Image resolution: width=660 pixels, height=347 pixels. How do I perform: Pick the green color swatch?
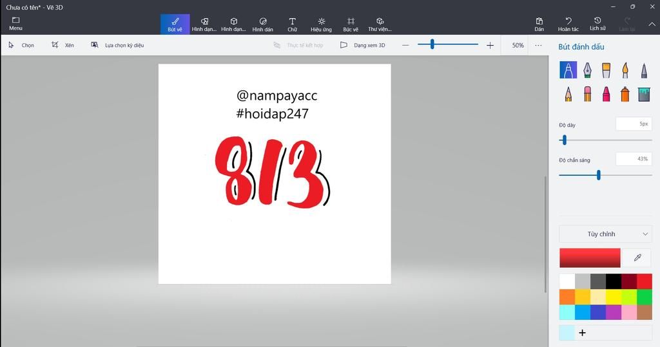645,297
